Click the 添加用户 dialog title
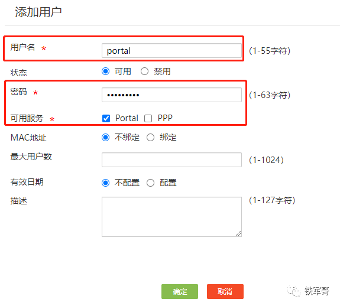340x306 pixels. (x=38, y=12)
